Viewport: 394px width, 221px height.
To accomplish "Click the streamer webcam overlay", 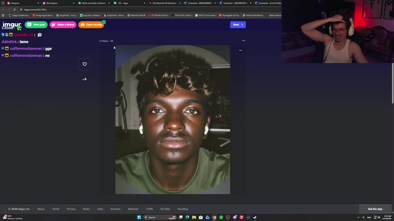I will click(x=338, y=31).
